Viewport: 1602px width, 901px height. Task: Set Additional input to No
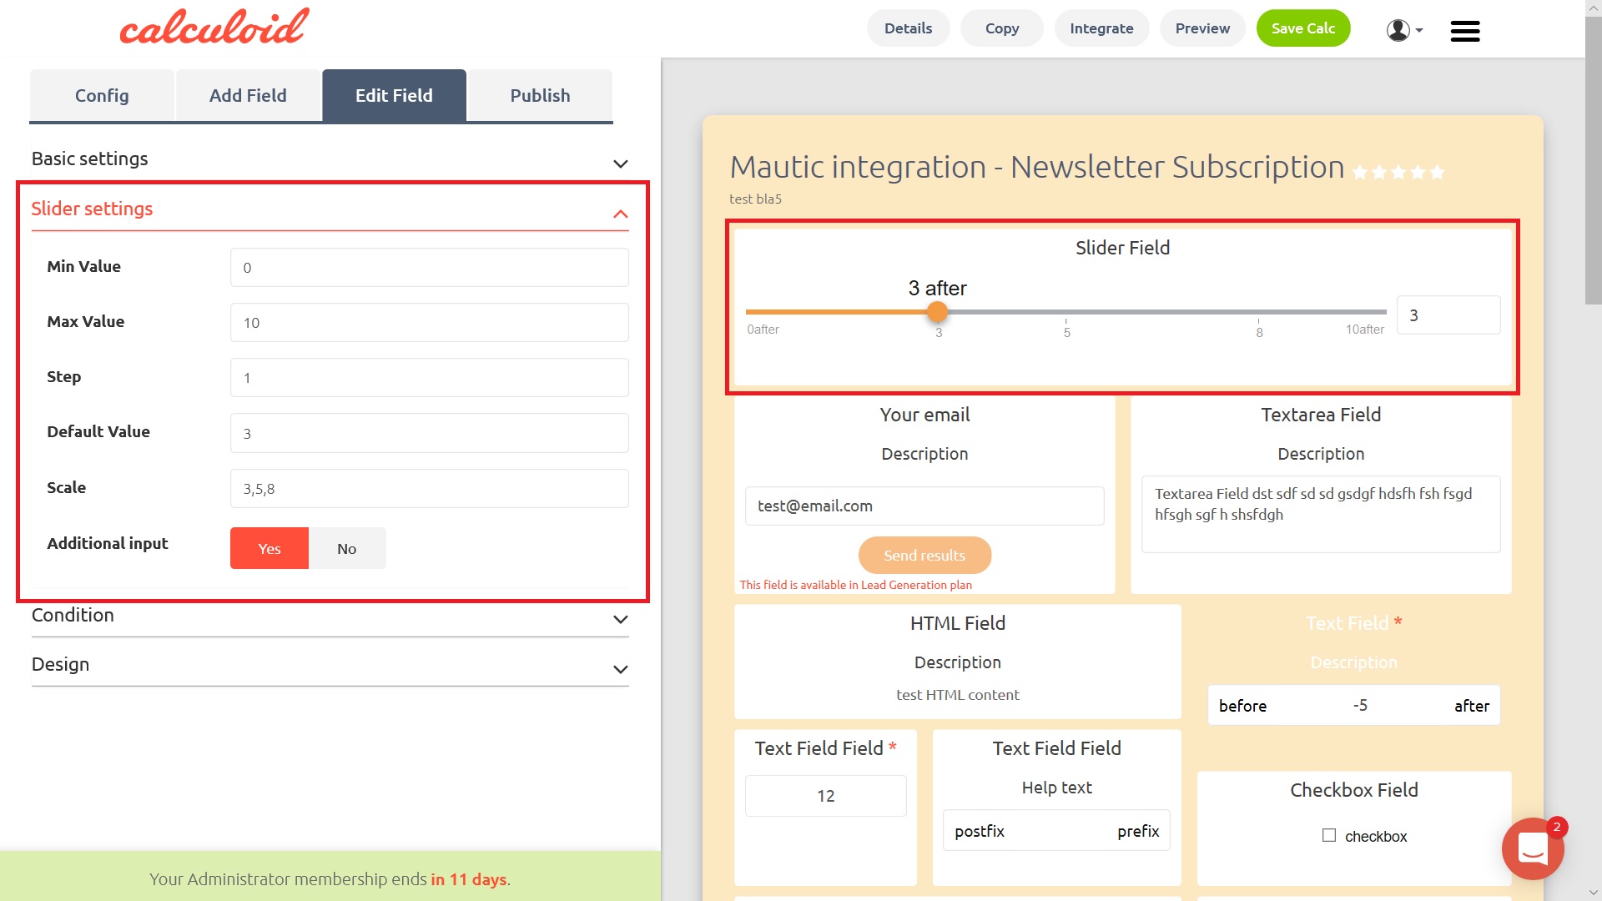coord(346,548)
